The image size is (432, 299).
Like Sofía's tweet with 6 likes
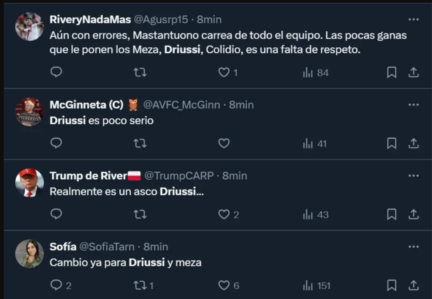click(x=228, y=286)
